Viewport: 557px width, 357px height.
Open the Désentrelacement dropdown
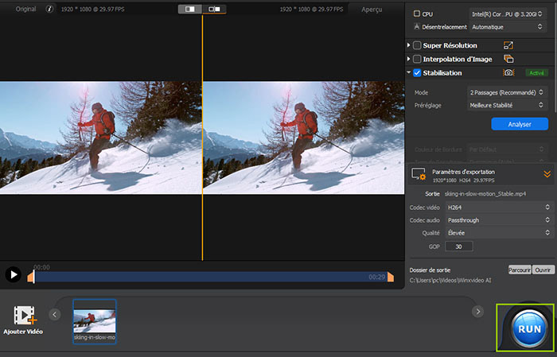coord(507,27)
